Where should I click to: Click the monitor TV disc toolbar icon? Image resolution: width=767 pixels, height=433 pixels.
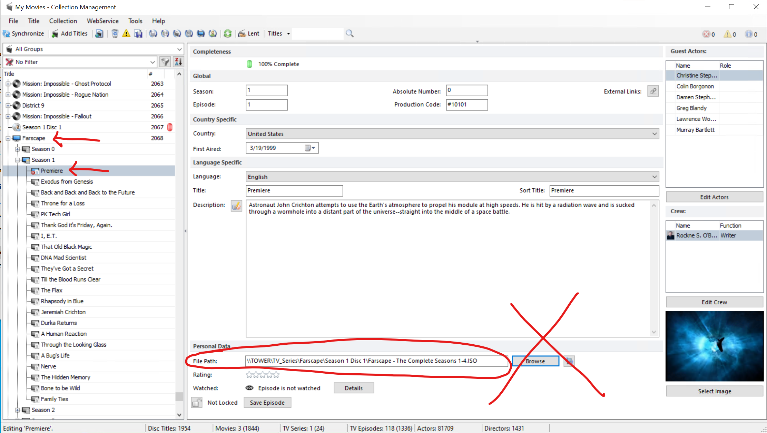[201, 33]
